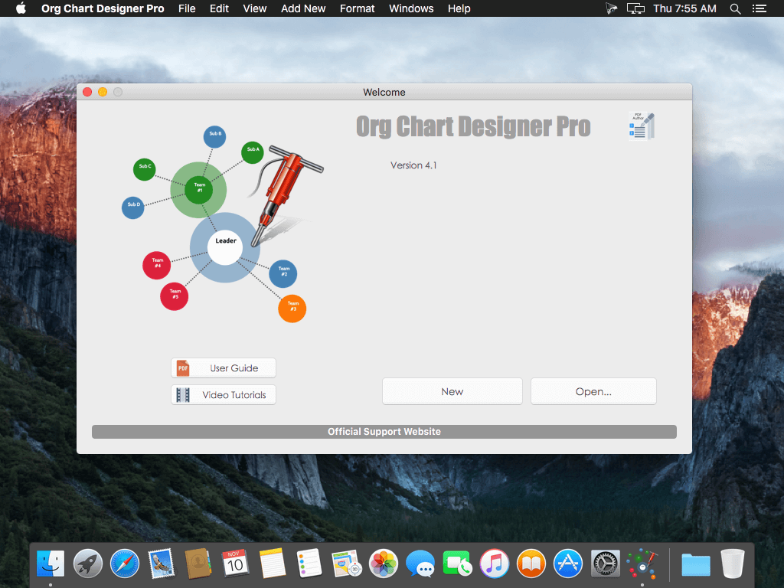Screen dimensions: 784x588
Task: Open Messages from the dock
Action: click(x=420, y=563)
